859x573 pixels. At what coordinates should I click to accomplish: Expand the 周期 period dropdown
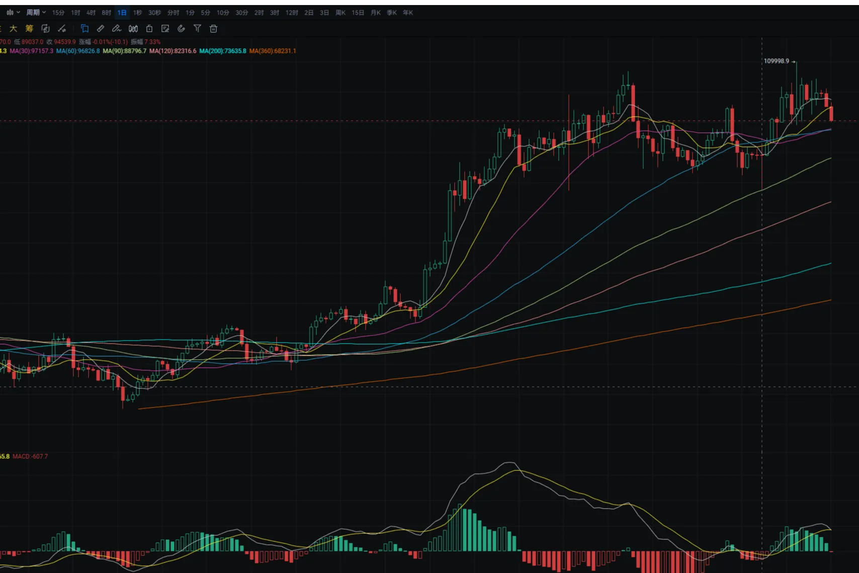click(x=36, y=13)
